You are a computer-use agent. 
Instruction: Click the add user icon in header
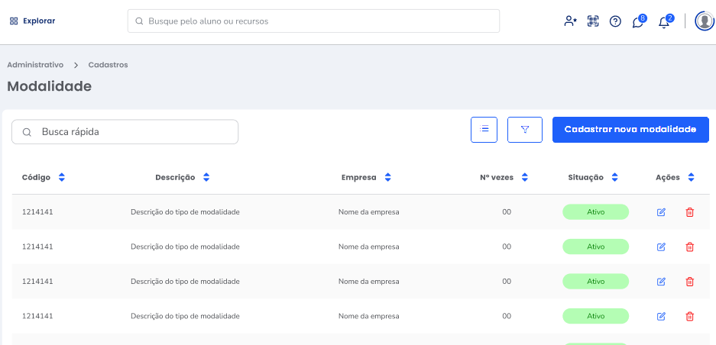[x=570, y=21]
